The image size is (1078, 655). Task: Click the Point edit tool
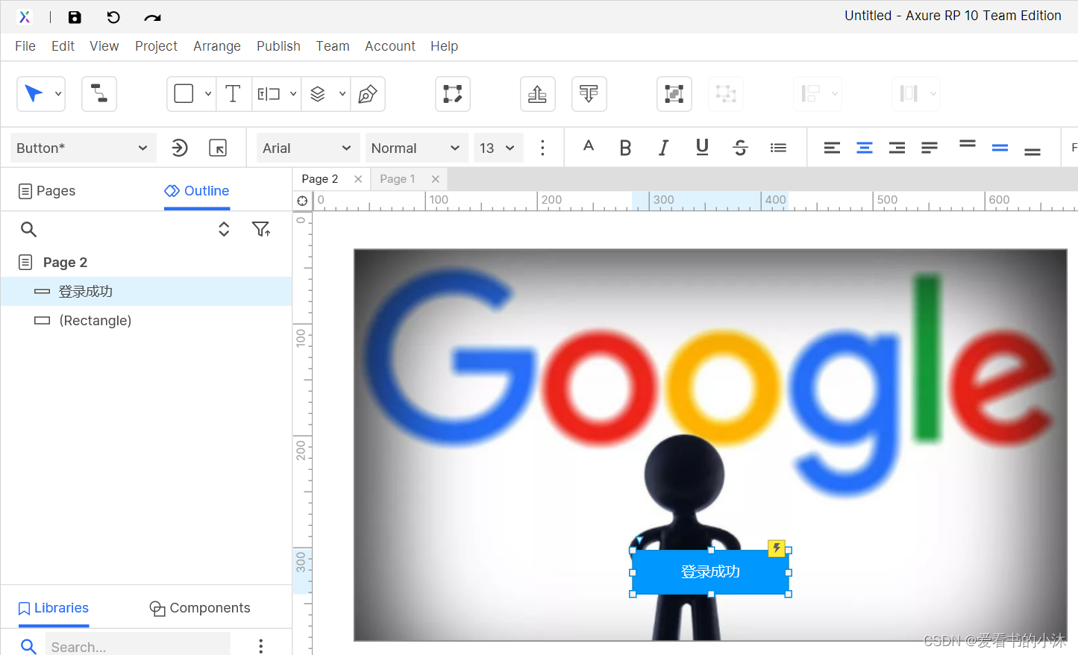tap(453, 94)
